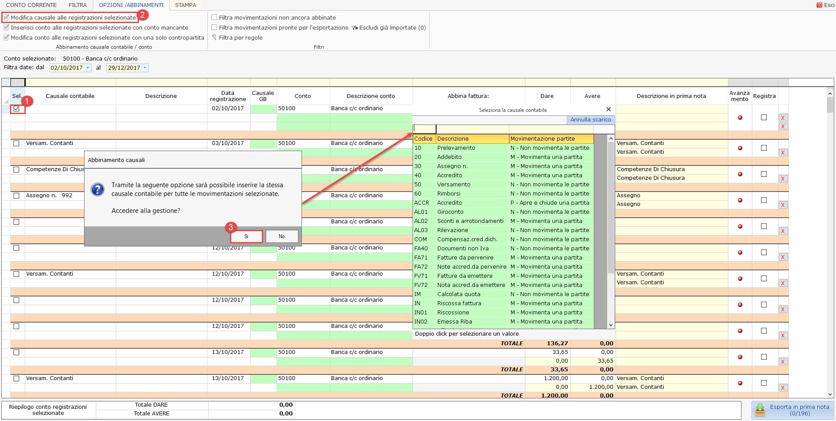The width and height of the screenshot is (836, 421).
Task: Select causale FA40 Documenti non Iva
Action: [x=503, y=248]
